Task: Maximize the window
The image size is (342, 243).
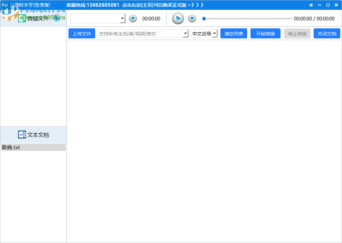Action: pos(328,5)
